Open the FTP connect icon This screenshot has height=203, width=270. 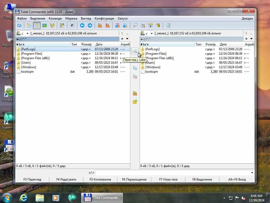coord(117,26)
